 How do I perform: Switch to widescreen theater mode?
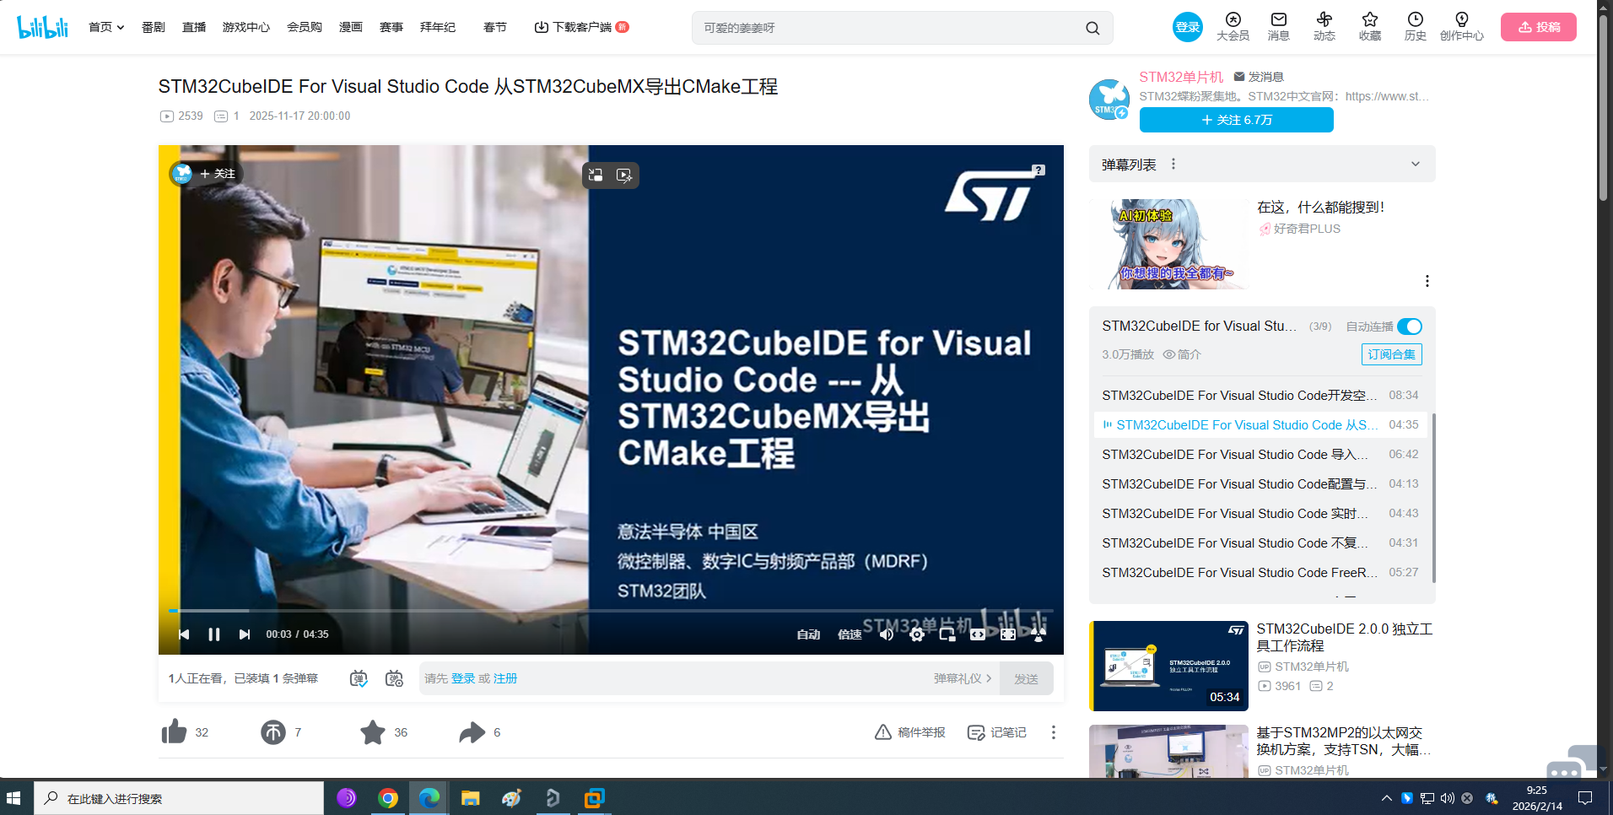click(978, 634)
